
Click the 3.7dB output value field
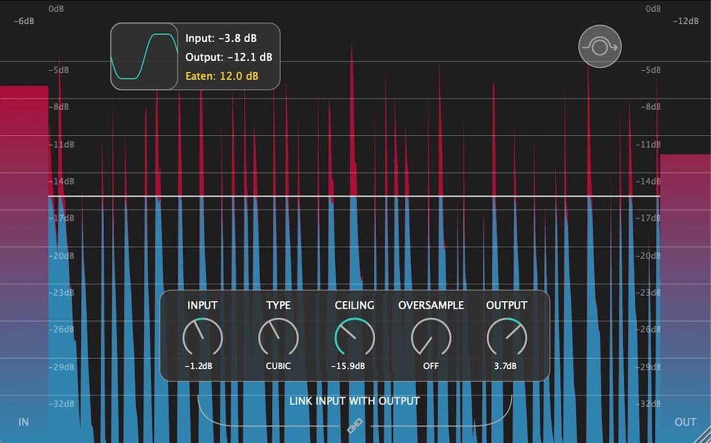[505, 366]
